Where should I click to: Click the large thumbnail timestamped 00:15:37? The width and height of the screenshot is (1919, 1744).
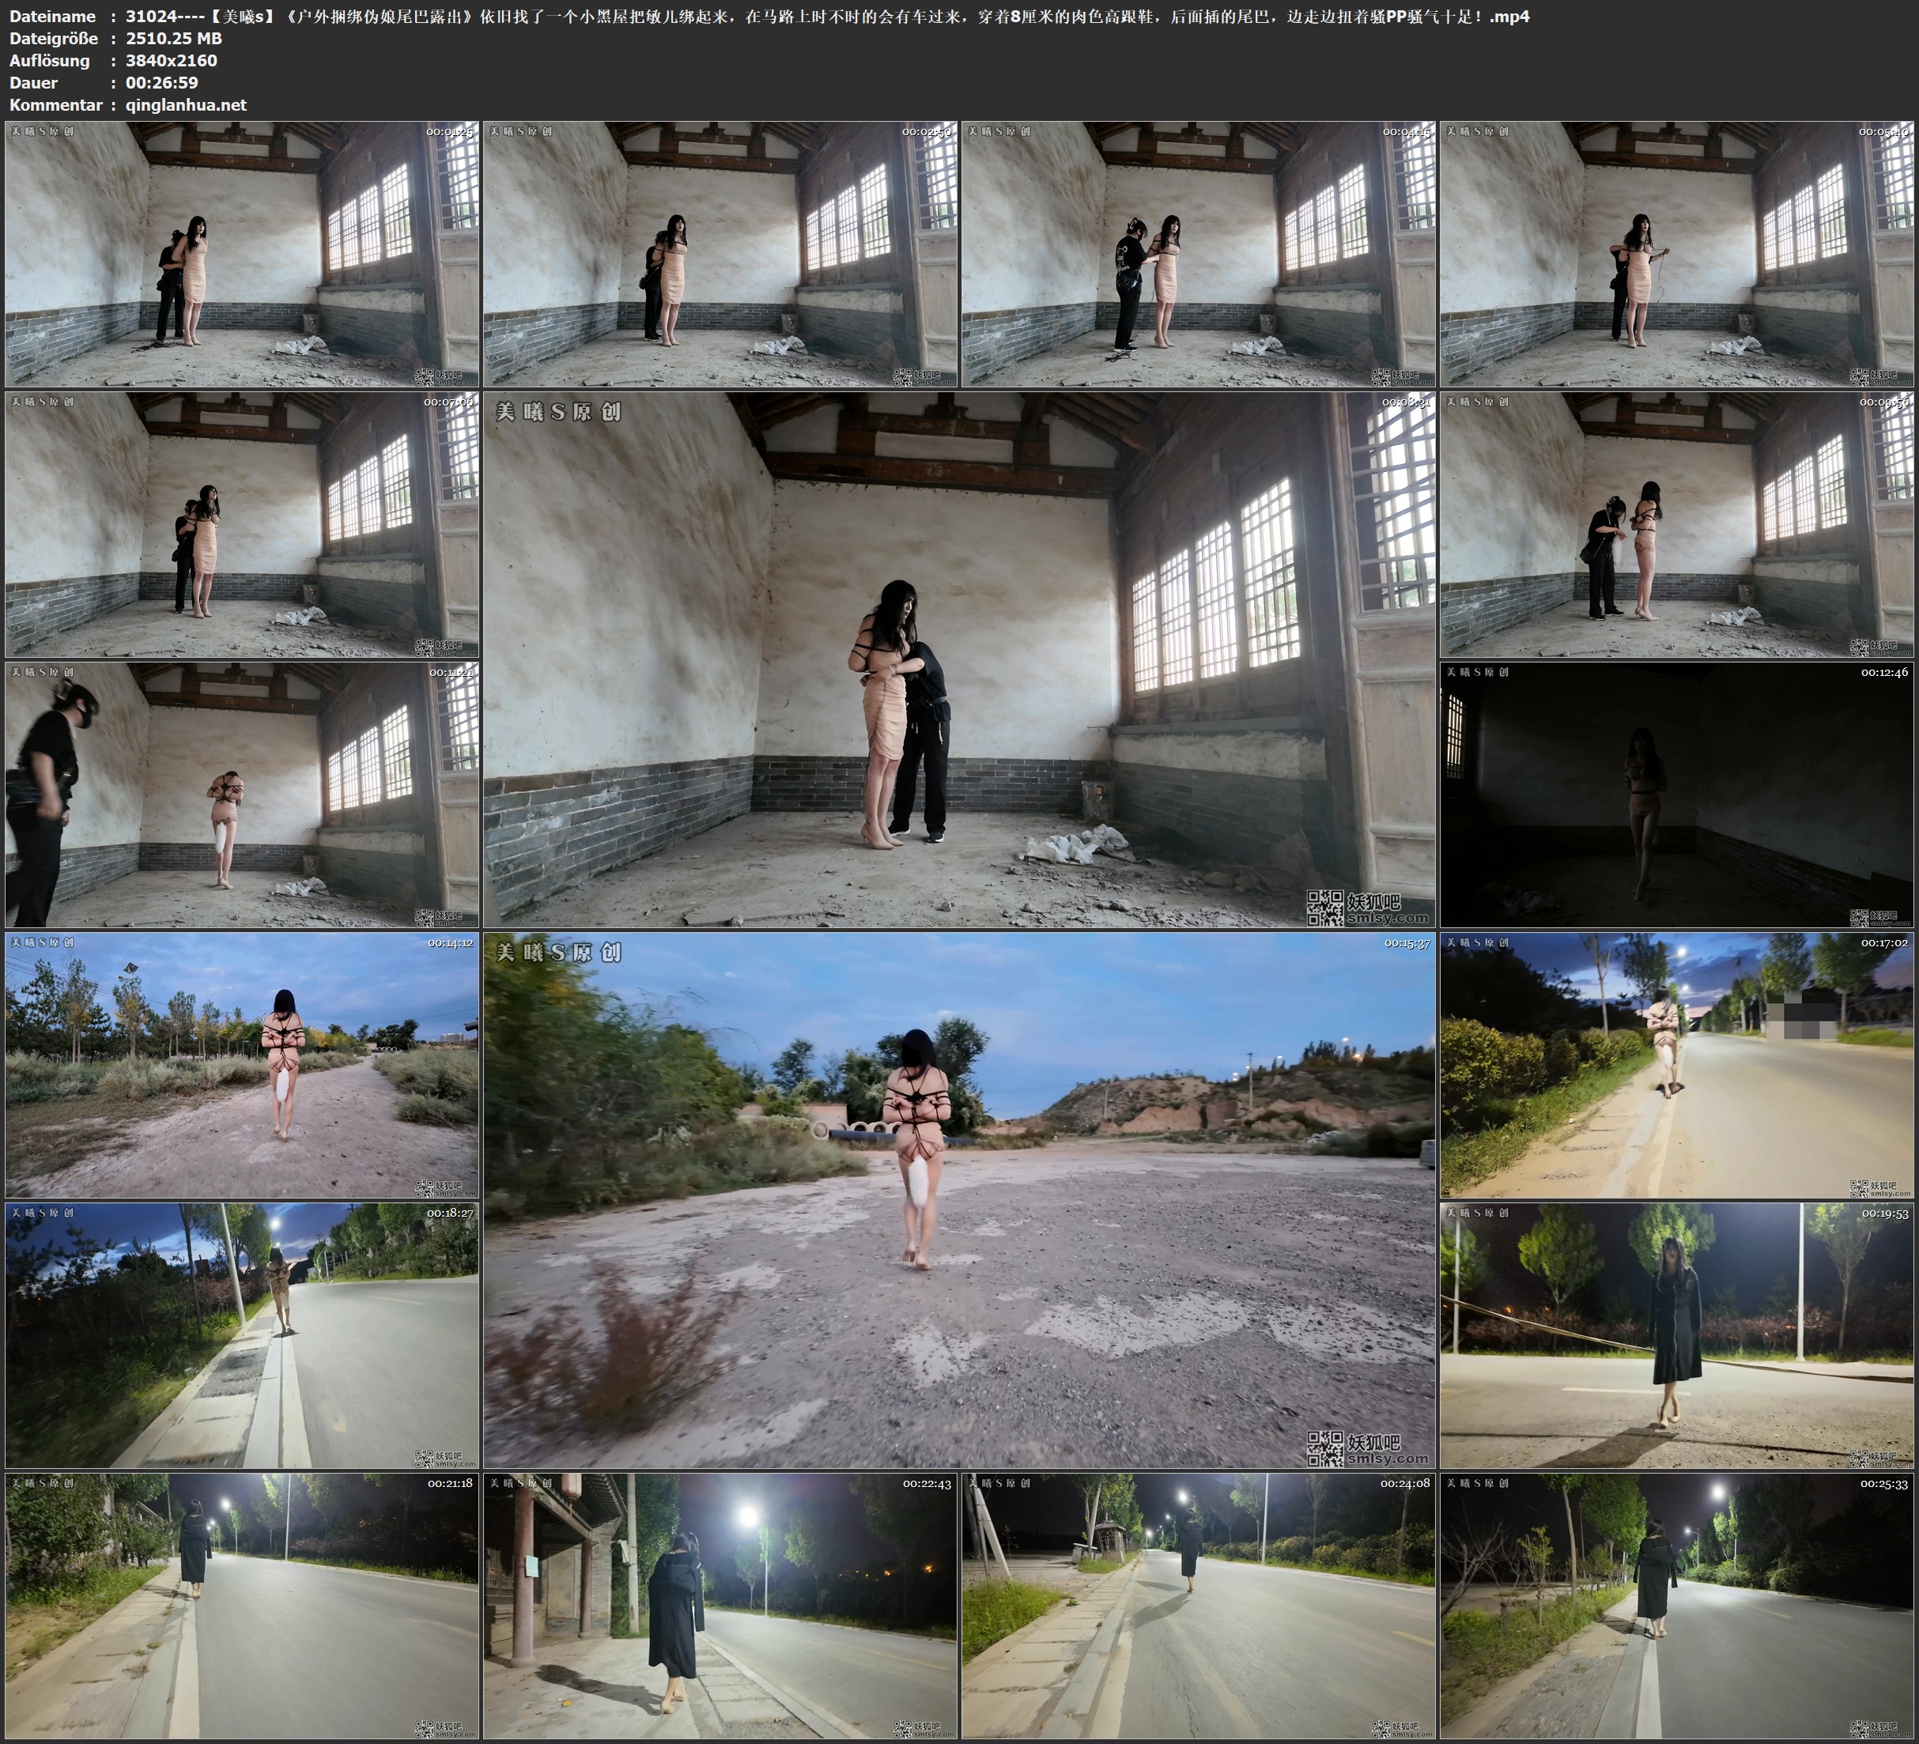pyautogui.click(x=958, y=1199)
